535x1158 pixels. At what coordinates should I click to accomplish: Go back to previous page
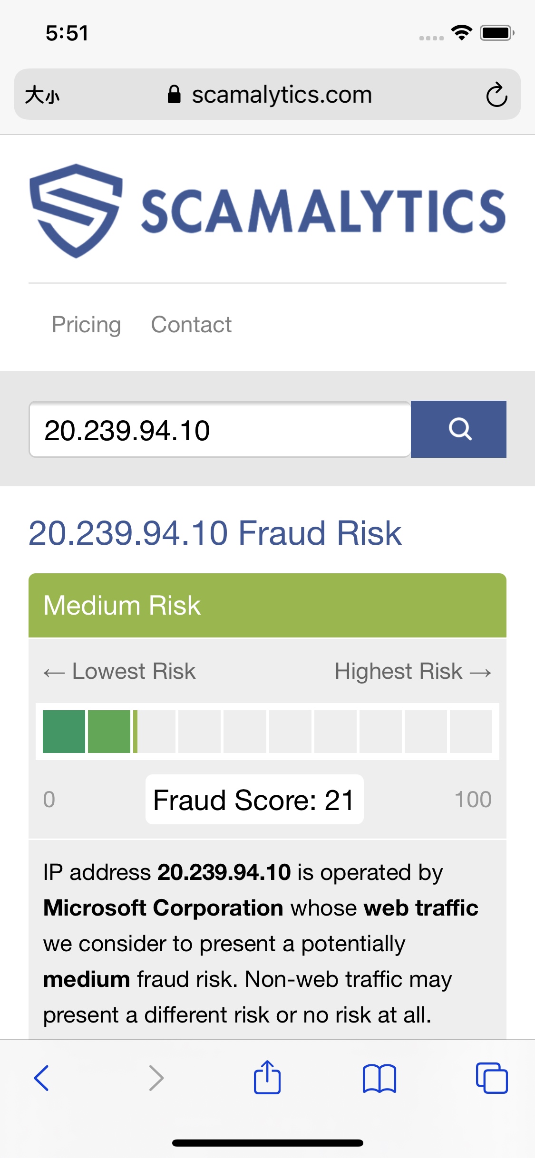(41, 1078)
